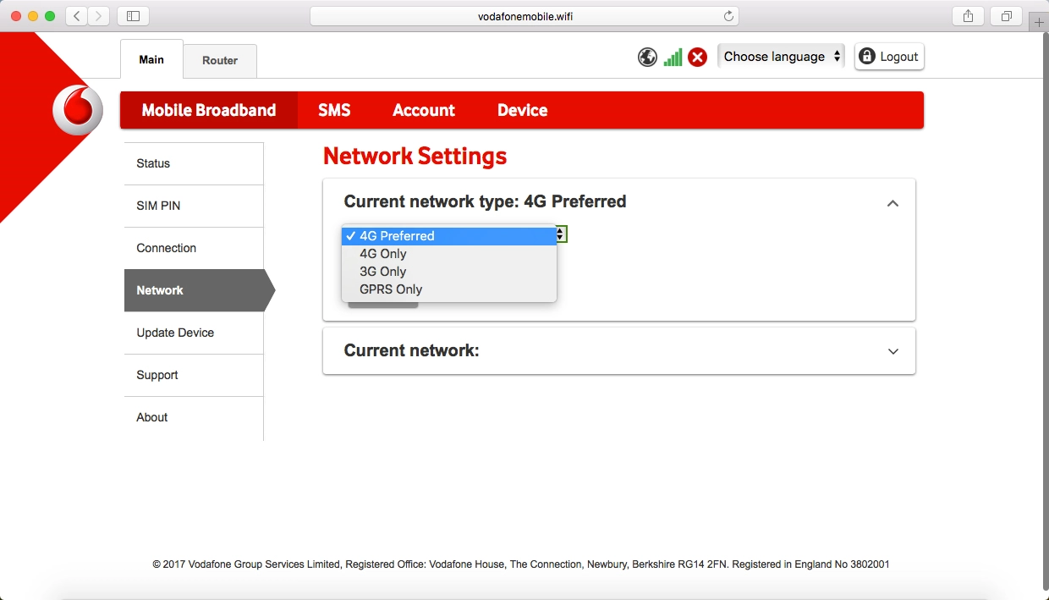Click the globe connectivity status icon
This screenshot has height=600, width=1049.
pos(647,57)
